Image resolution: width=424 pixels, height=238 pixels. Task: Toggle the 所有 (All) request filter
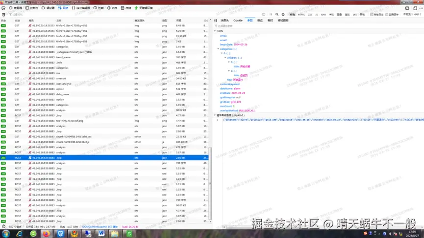(292, 15)
